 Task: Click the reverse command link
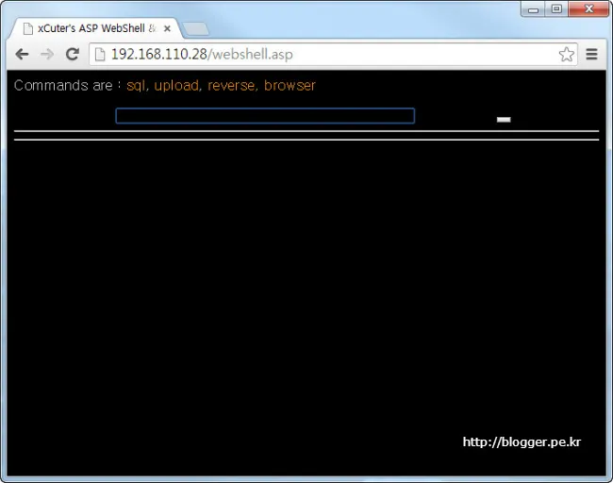click(x=231, y=85)
